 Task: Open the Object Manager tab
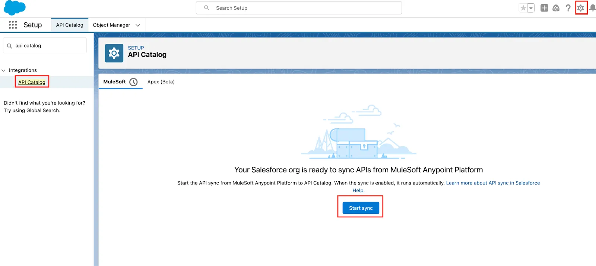[x=111, y=25]
